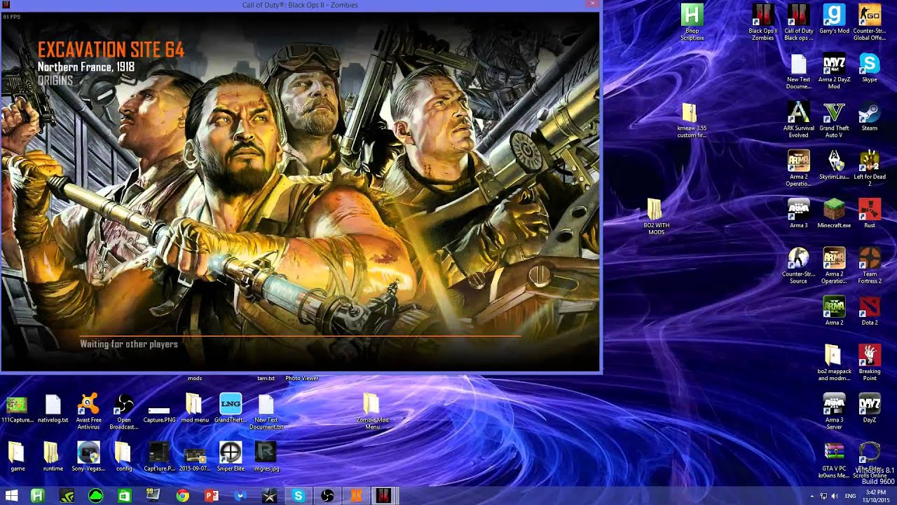The height and width of the screenshot is (505, 897).
Task: Select the New Text Document.txt file
Action: pyautogui.click(x=266, y=412)
